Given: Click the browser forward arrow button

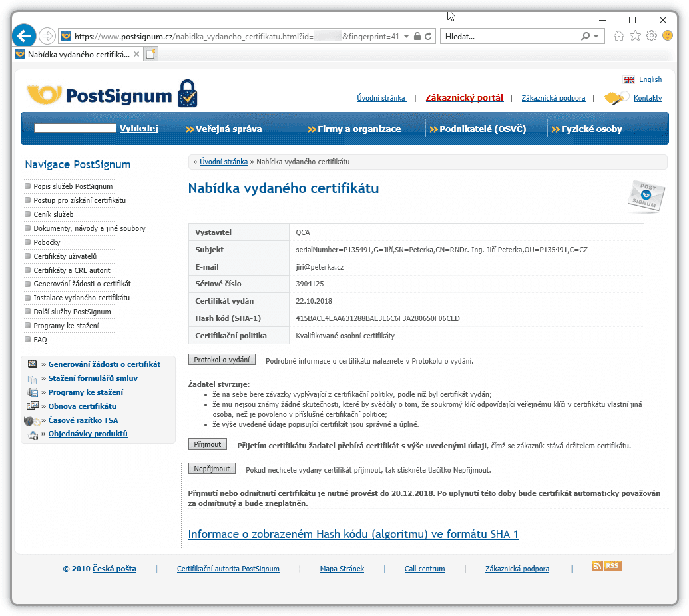Looking at the screenshot, I should click(47, 36).
